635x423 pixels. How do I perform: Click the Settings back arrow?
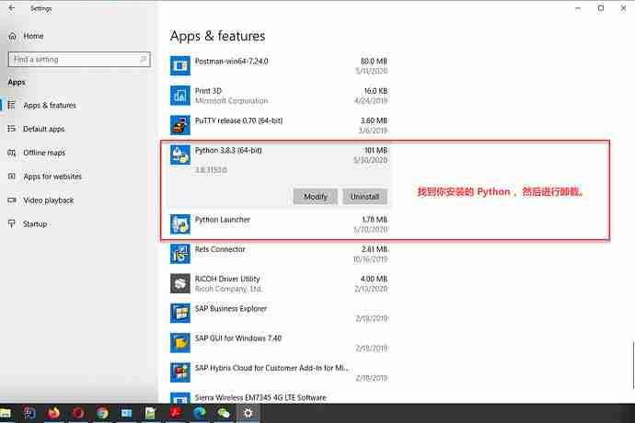coord(12,8)
